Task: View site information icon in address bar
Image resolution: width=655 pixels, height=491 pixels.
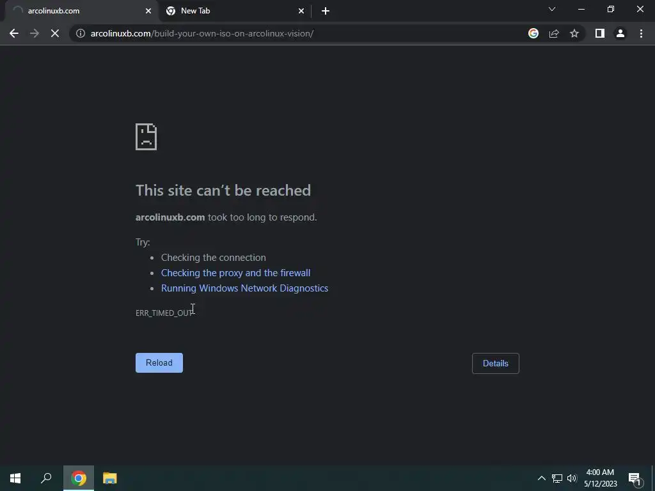Action: [x=81, y=33]
